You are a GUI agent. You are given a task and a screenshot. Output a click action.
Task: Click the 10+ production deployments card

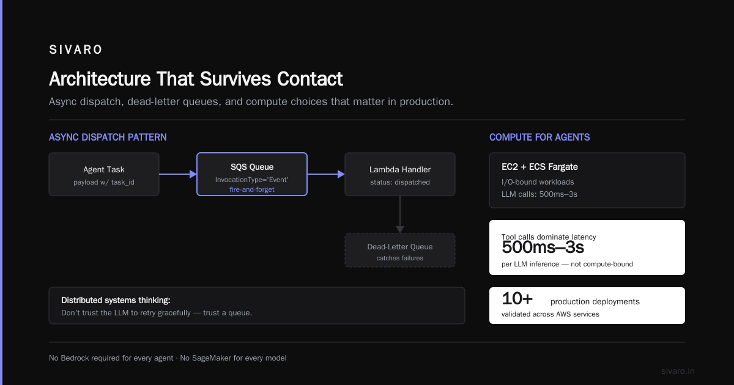click(x=587, y=306)
